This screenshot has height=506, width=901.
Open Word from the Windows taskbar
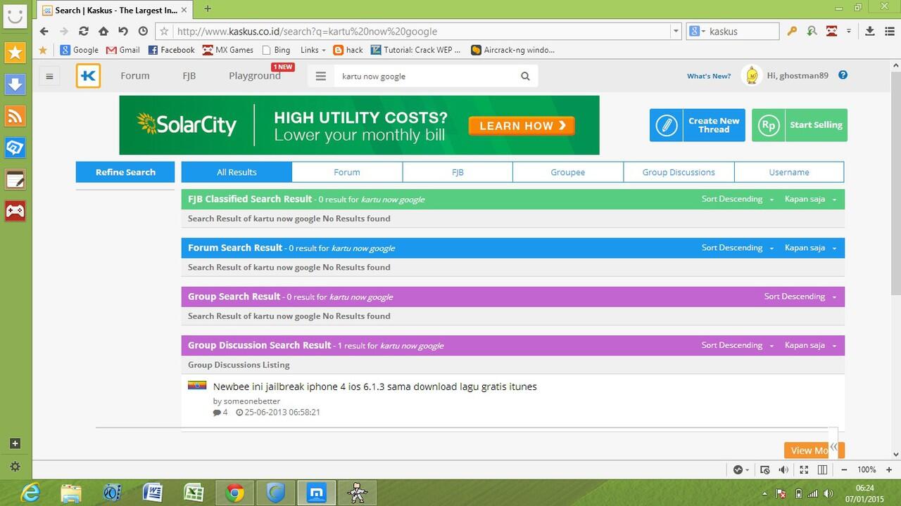click(x=153, y=493)
